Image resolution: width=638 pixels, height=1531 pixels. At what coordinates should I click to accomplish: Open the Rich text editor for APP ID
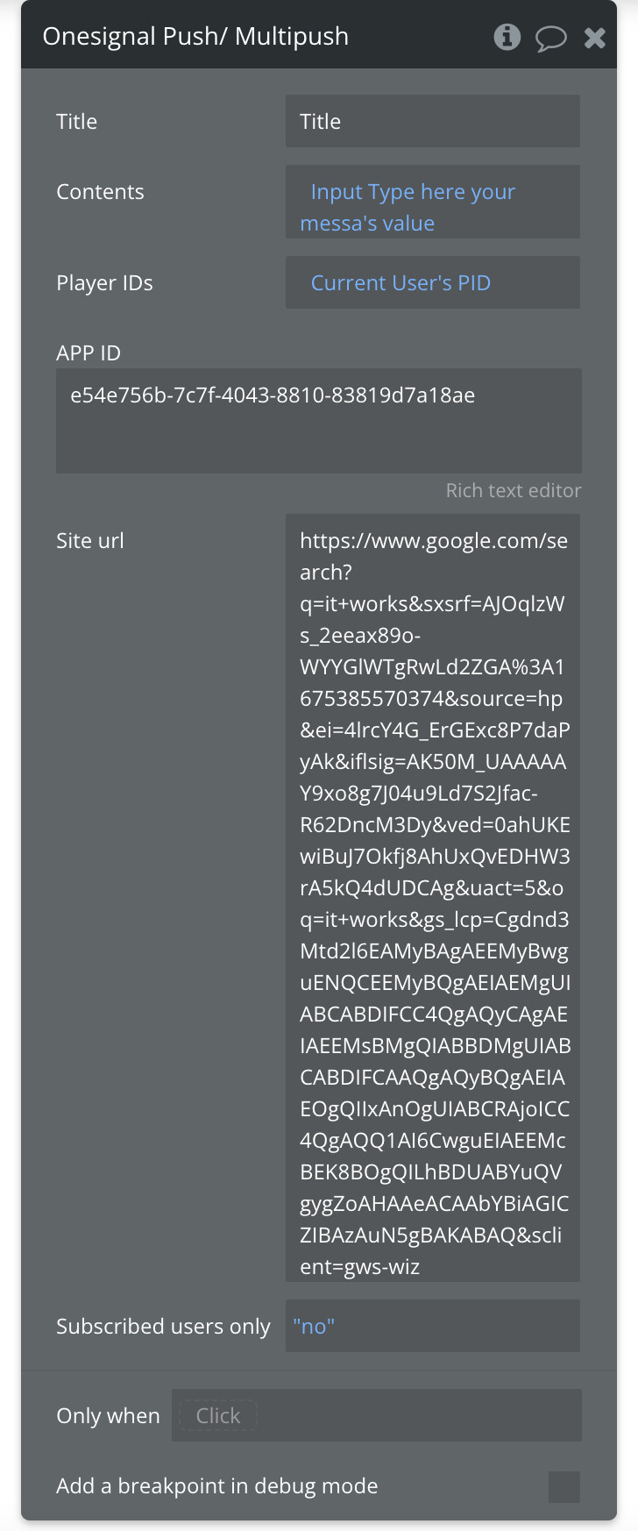click(x=513, y=490)
